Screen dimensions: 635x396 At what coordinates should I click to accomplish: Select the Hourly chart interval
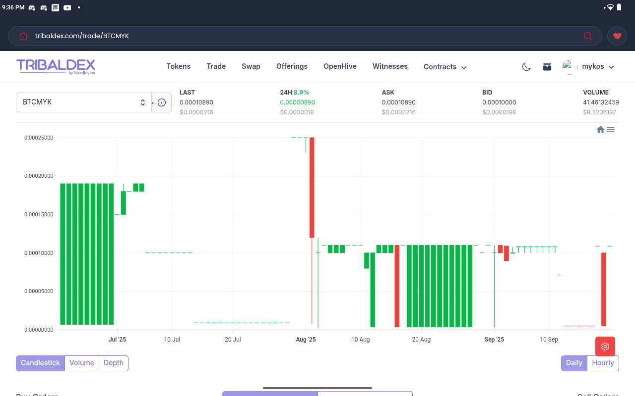coord(603,363)
